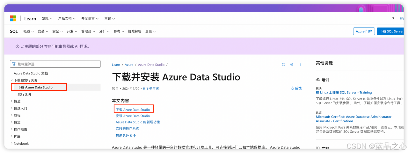Click the 反馈 thumbs-up feedback icon

(292, 88)
